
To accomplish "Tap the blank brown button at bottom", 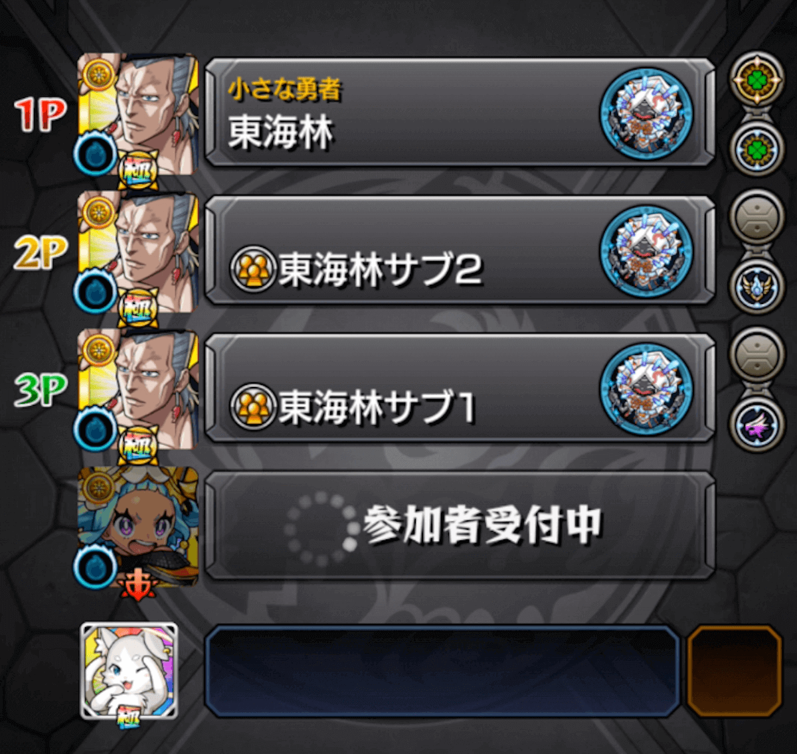I will 734,671.
